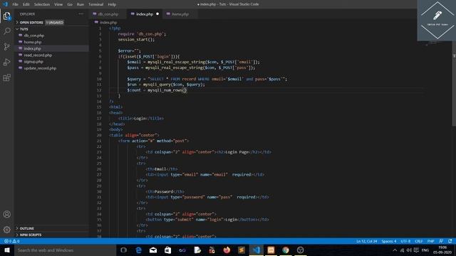The height and width of the screenshot is (256, 456).
Task: Open the Search view in activity bar
Action: tap(6, 31)
